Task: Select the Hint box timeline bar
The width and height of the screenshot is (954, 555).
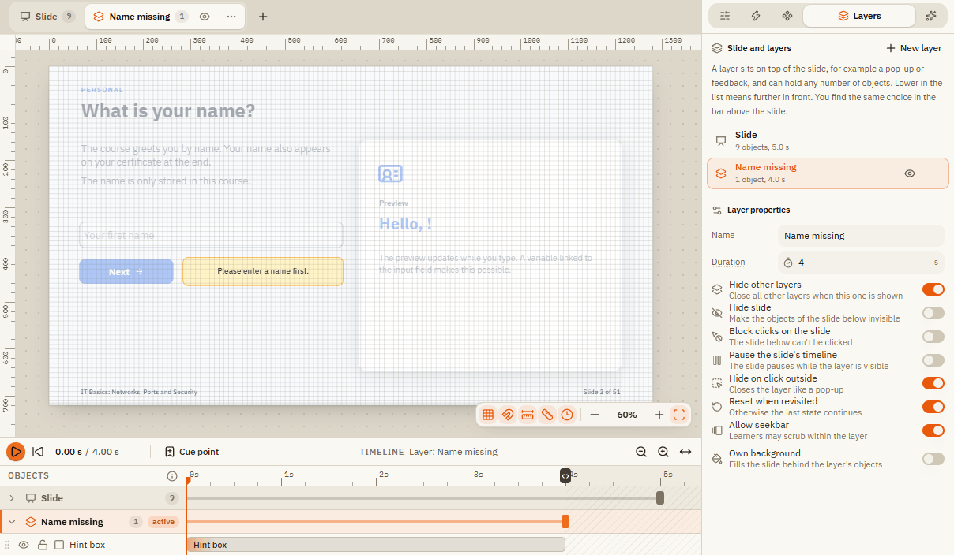Action: pos(376,545)
